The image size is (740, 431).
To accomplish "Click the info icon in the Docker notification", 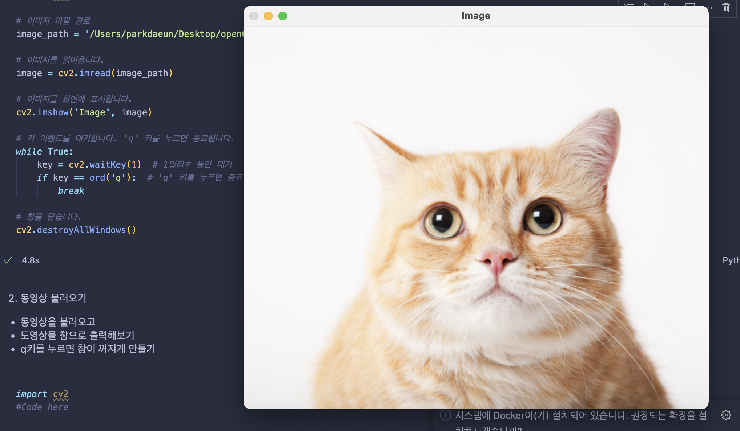I will pyautogui.click(x=445, y=415).
